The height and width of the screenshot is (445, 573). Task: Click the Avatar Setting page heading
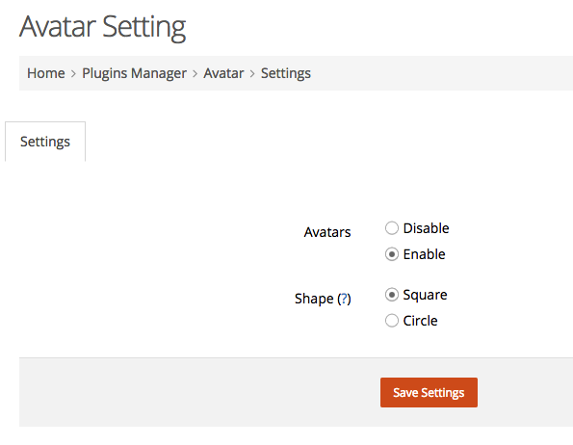point(103,27)
